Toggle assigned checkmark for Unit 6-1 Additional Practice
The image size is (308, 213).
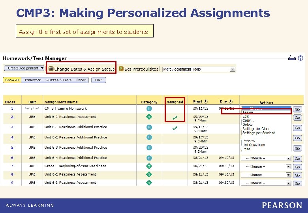pyautogui.click(x=175, y=128)
